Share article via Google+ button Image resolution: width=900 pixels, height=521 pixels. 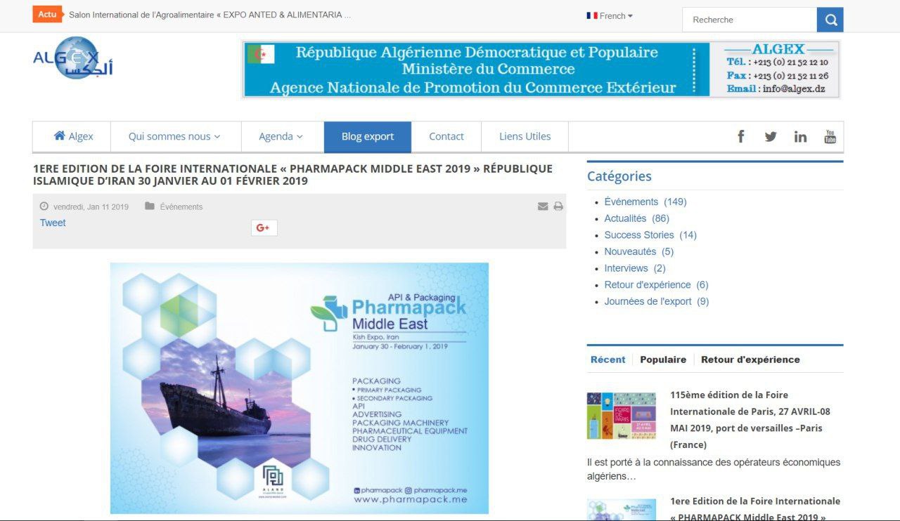click(264, 227)
